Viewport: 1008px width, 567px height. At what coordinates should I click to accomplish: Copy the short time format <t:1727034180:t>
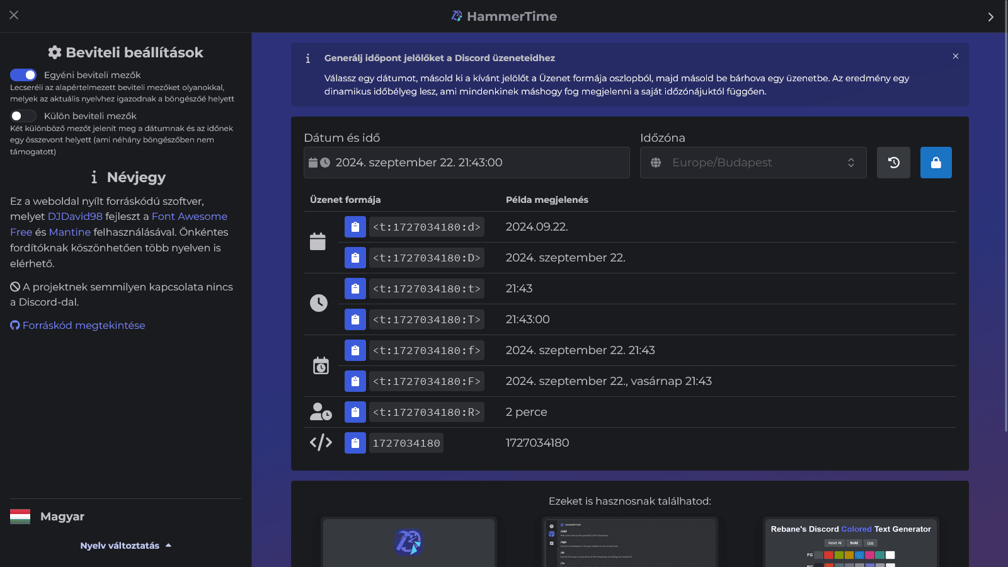[355, 288]
